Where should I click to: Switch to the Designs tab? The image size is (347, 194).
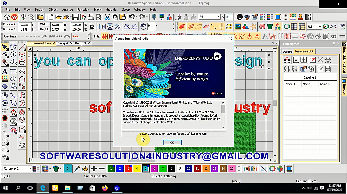coord(288,51)
